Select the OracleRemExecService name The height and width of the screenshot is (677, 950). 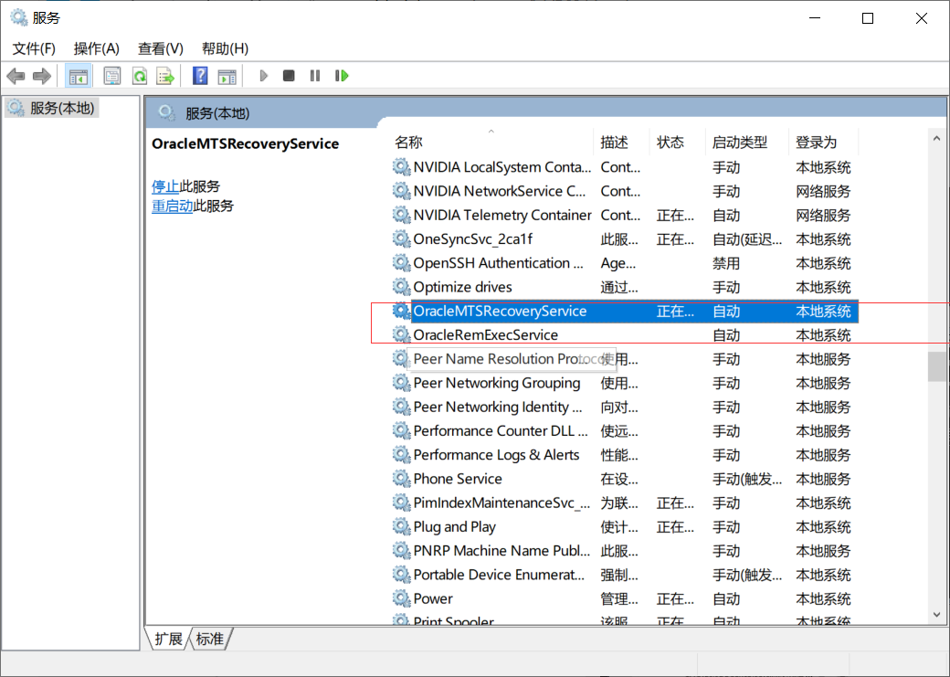[x=485, y=335]
